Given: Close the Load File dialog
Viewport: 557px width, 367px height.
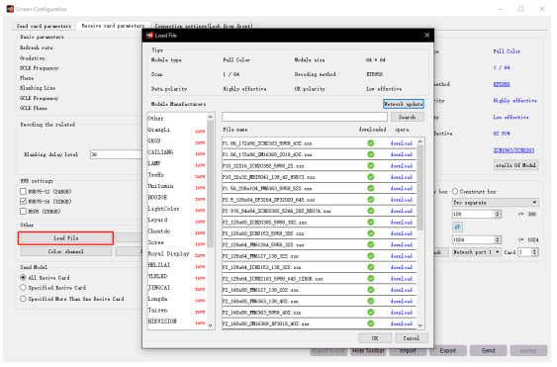Looking at the screenshot, I should point(427,36).
